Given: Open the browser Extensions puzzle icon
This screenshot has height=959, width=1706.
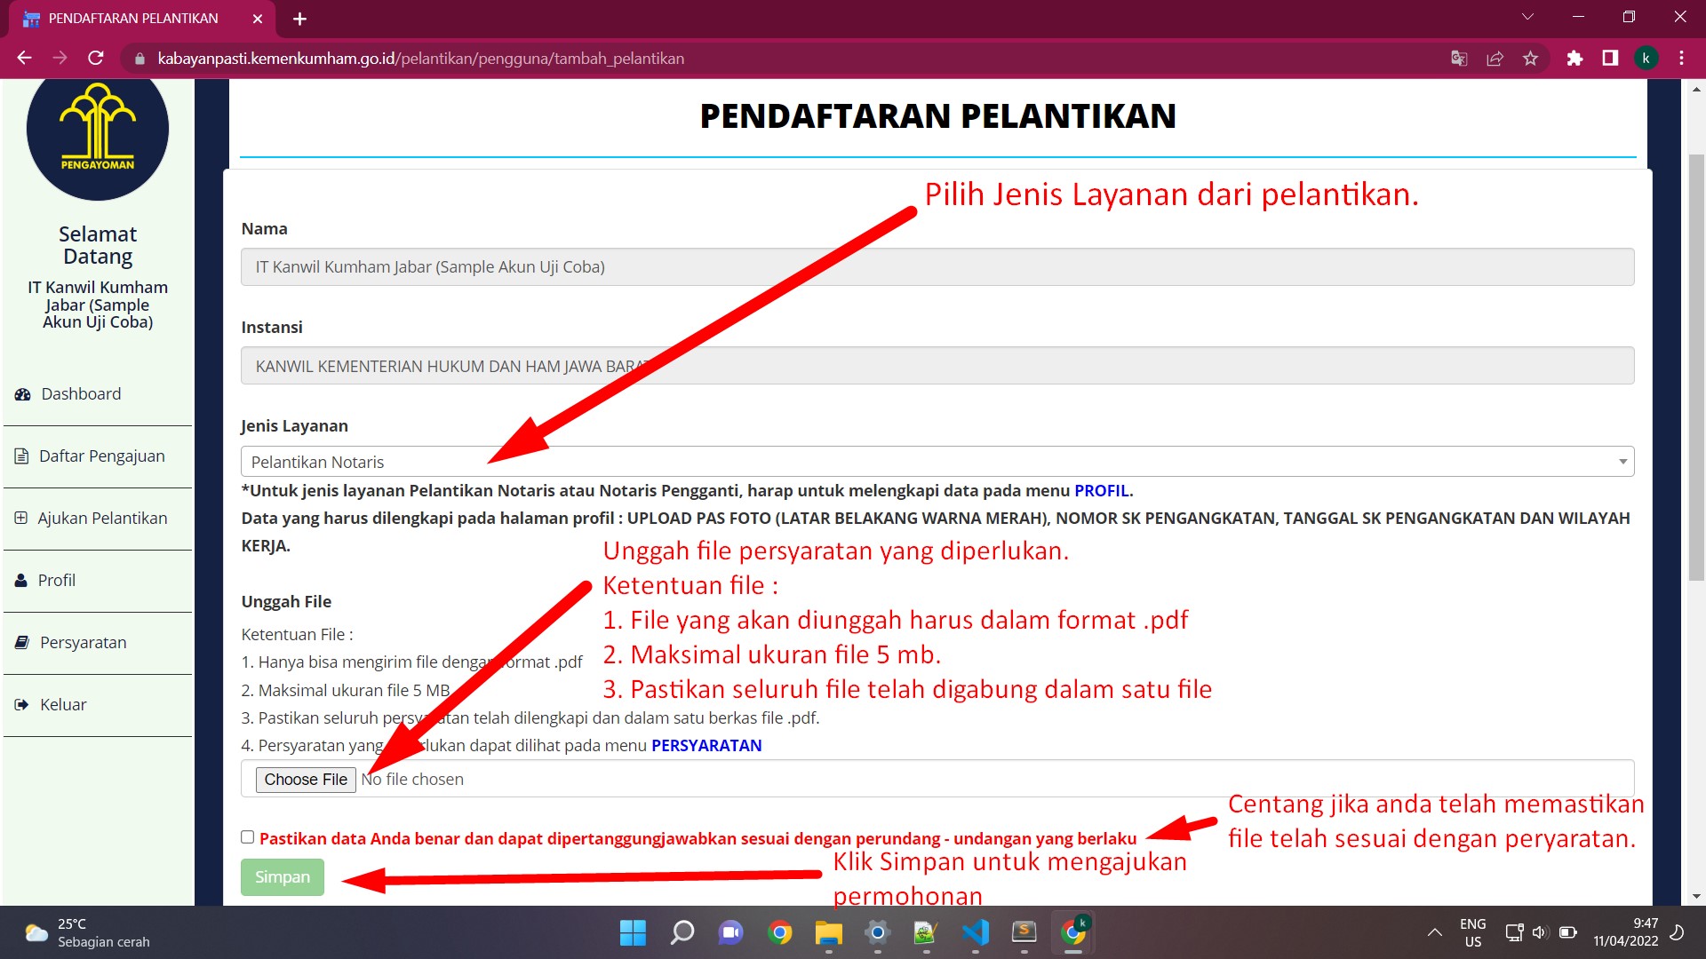Looking at the screenshot, I should pyautogui.click(x=1574, y=59).
